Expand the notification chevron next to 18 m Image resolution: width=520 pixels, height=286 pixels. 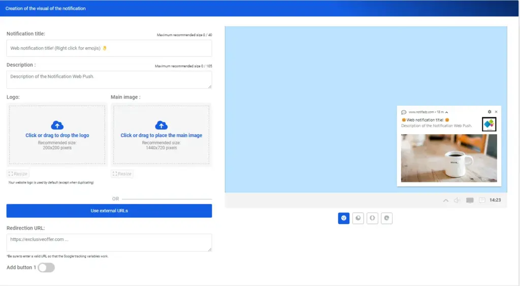tap(447, 112)
